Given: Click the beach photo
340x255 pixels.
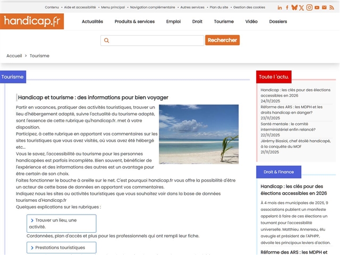Looking at the screenshot, I should 199,134.
